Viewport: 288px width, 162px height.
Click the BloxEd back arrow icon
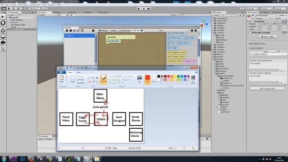[x=192, y=31]
